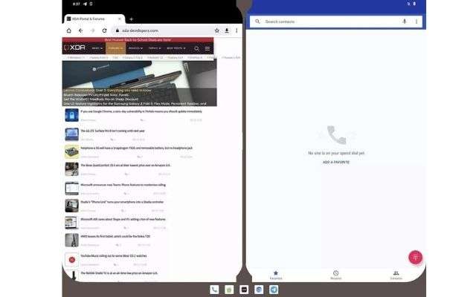Launch the black icon app in taskbar
The width and height of the screenshot is (476, 297).
(x=244, y=290)
